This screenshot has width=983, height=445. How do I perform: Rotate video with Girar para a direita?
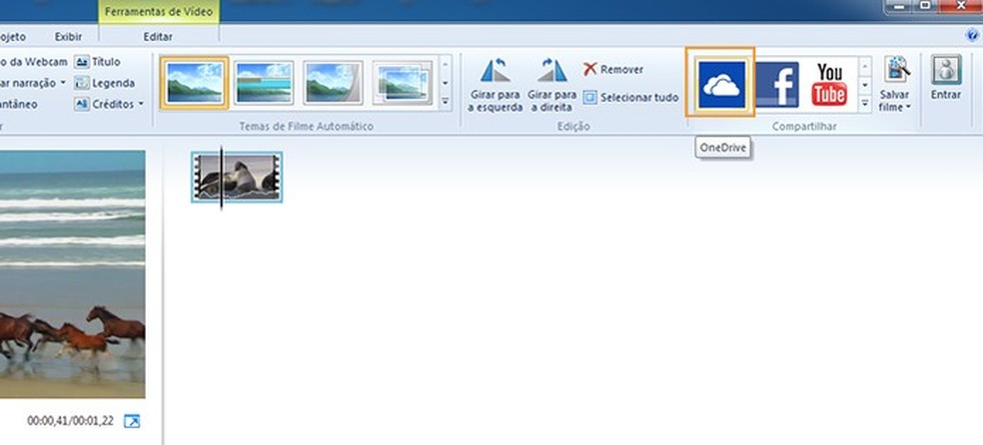pyautogui.click(x=552, y=85)
